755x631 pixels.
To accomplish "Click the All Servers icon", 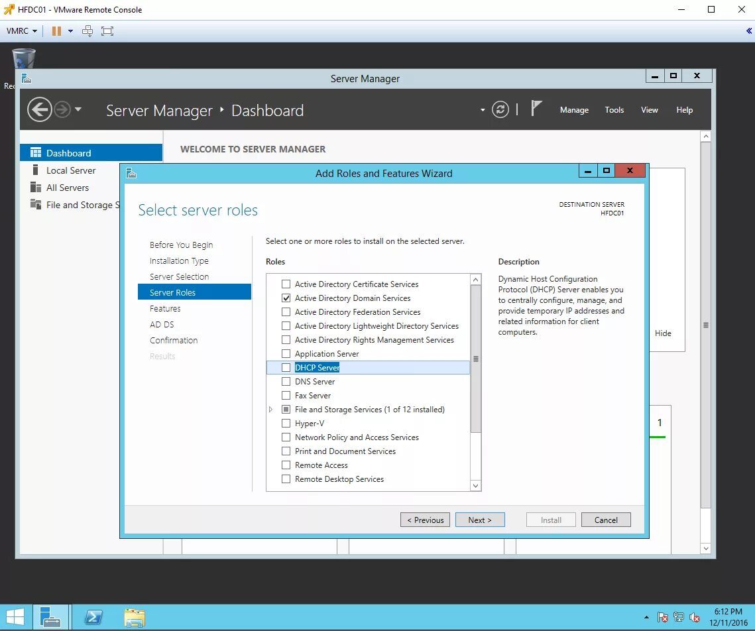I will (36, 187).
